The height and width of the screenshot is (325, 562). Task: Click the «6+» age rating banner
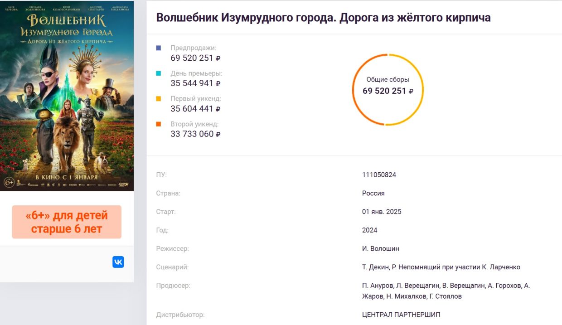click(67, 222)
